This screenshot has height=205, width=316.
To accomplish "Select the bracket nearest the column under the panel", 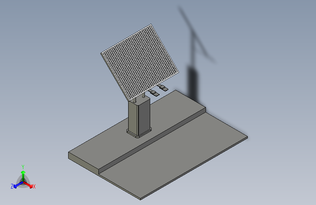I will (154, 93).
